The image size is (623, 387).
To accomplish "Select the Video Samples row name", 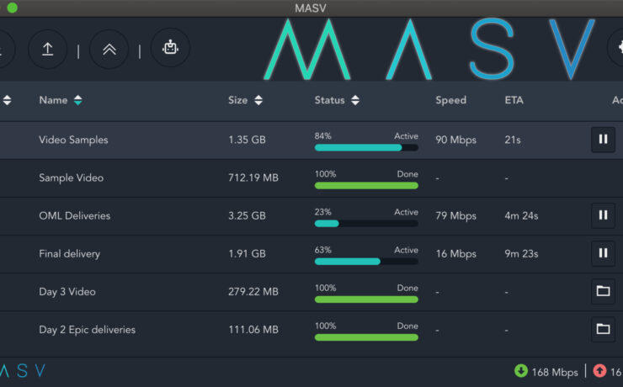I will 73,140.
